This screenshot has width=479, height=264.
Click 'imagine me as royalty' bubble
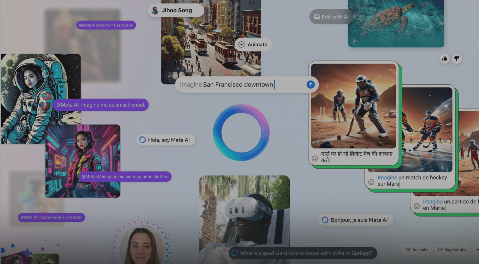click(106, 25)
